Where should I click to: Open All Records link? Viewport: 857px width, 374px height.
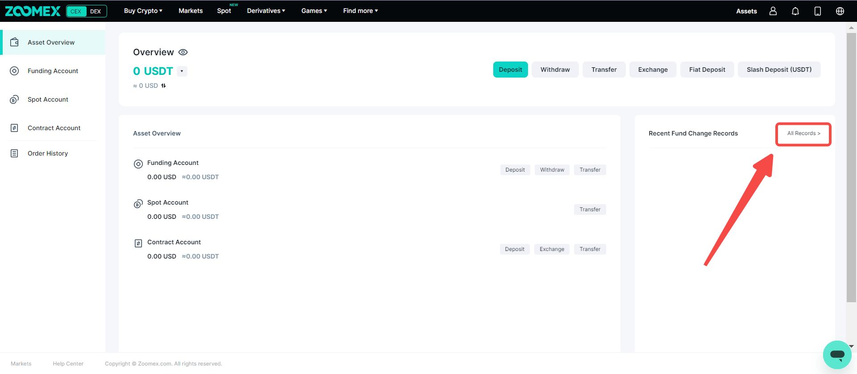[803, 133]
